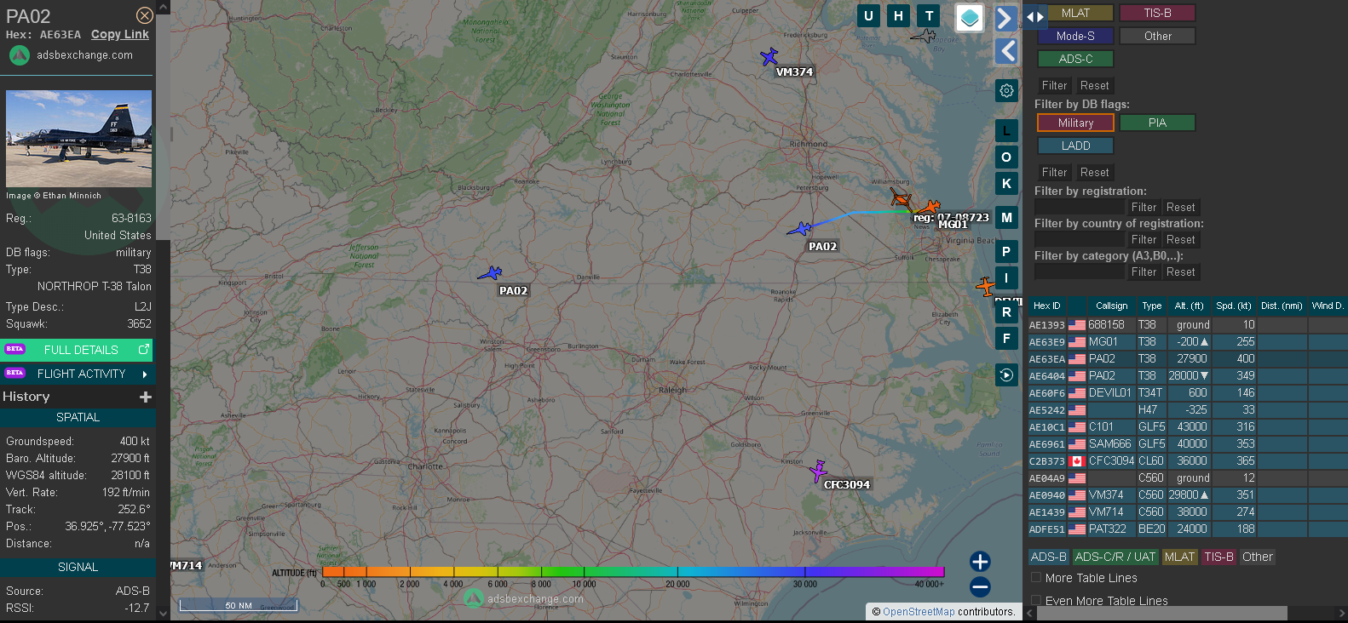Screen dimensions: 1348x623
Task: Click Filter button under source types
Action: pos(1054,85)
